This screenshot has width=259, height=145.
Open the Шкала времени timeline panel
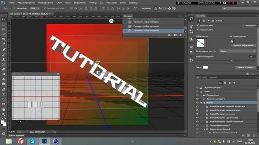17,136
